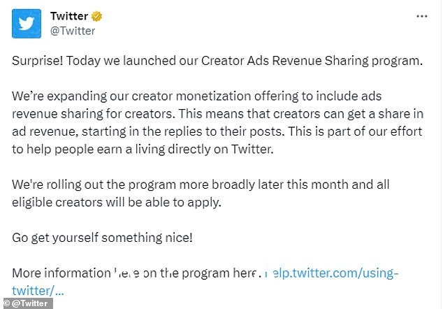Click the @Twitter image credit watermark text
Image resolution: width=443 pixels, height=309 pixels.
coord(29,303)
